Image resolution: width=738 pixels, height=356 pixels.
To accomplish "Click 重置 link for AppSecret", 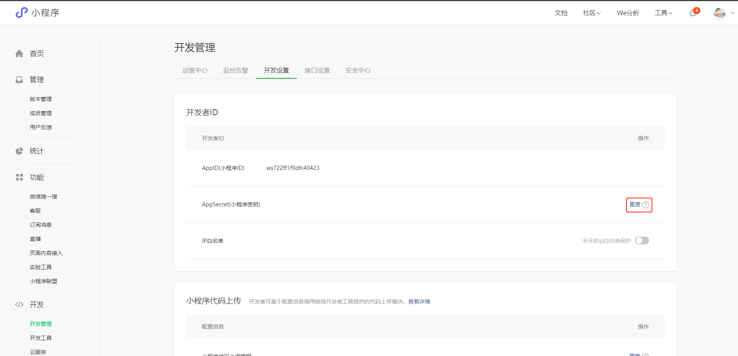I will click(x=634, y=204).
